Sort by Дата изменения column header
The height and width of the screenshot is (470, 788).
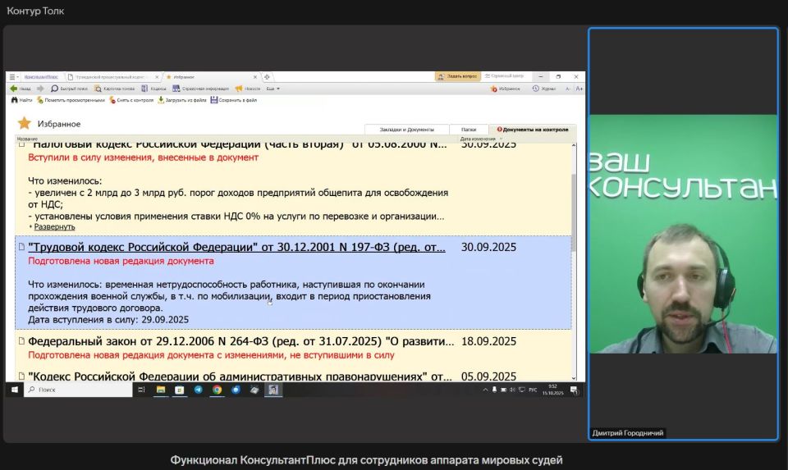click(476, 139)
